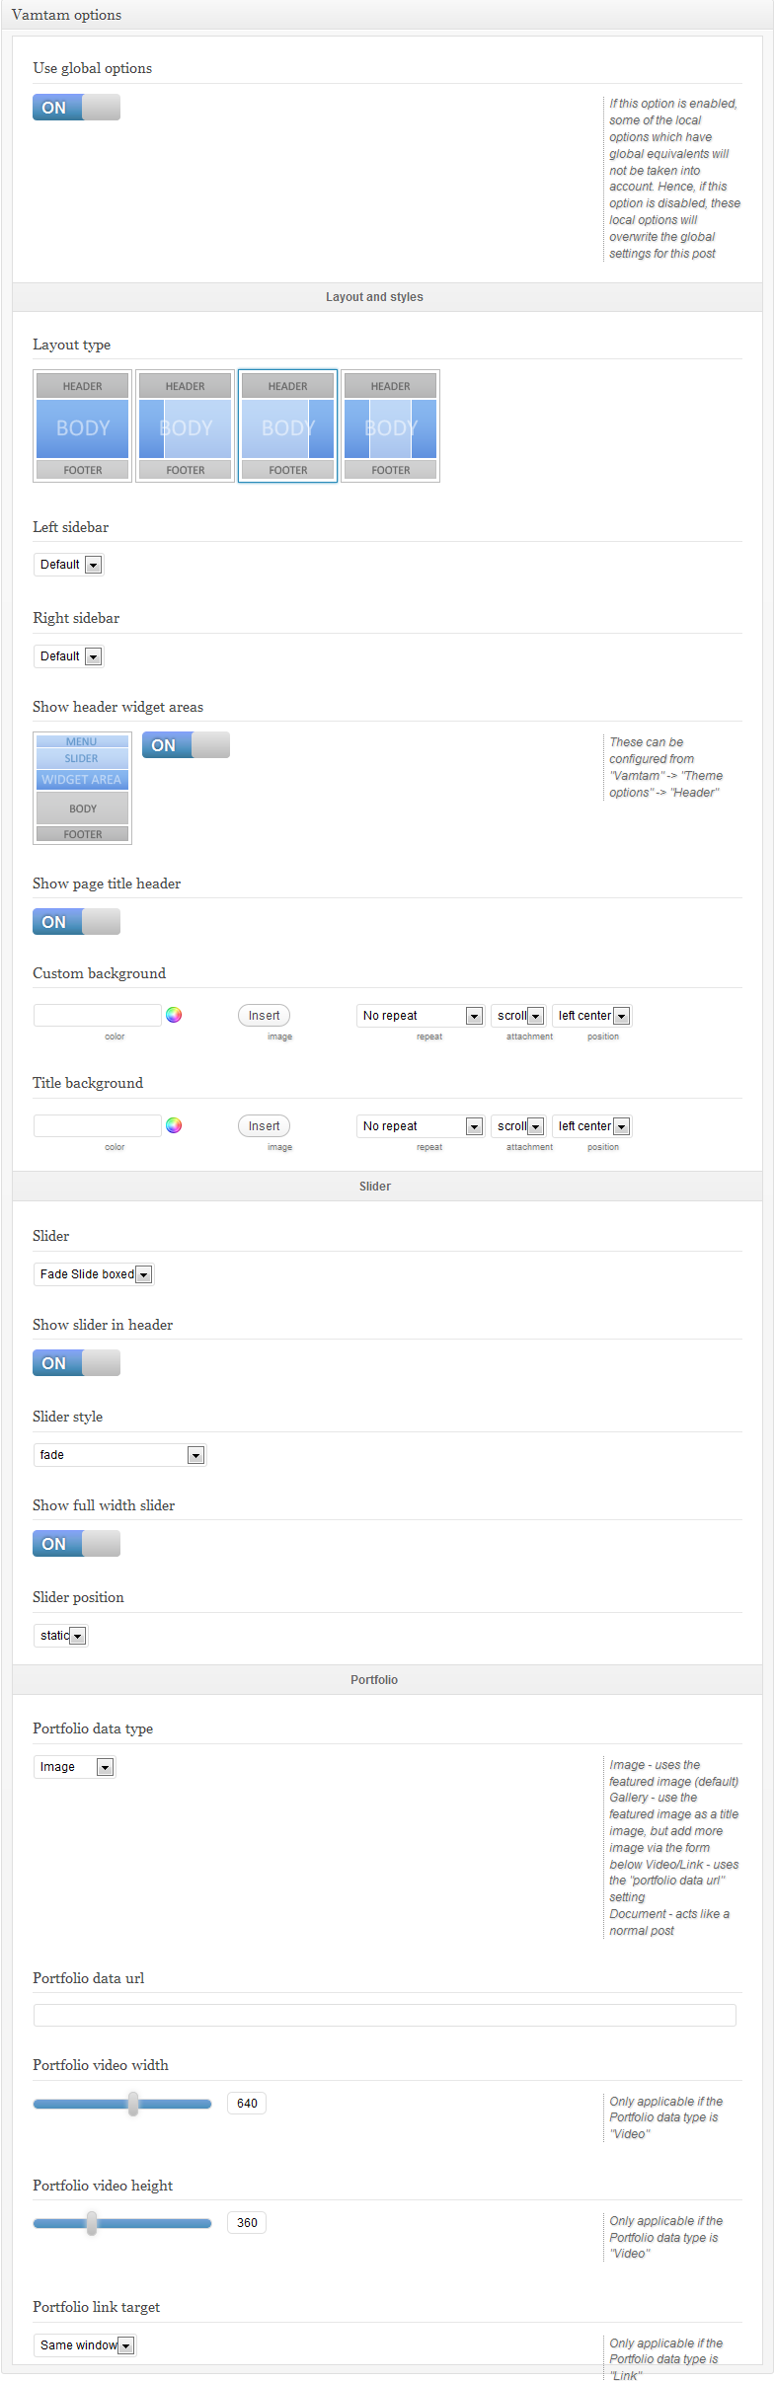Viewport: 775px width, 2381px height.
Task: Select the both-sidebars layout icon
Action: (x=390, y=426)
